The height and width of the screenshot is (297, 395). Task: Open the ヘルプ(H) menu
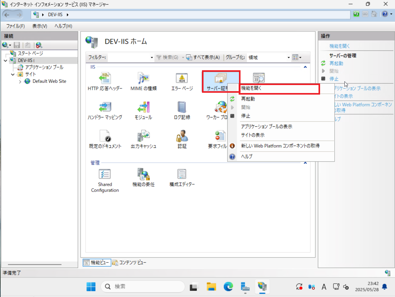point(63,26)
